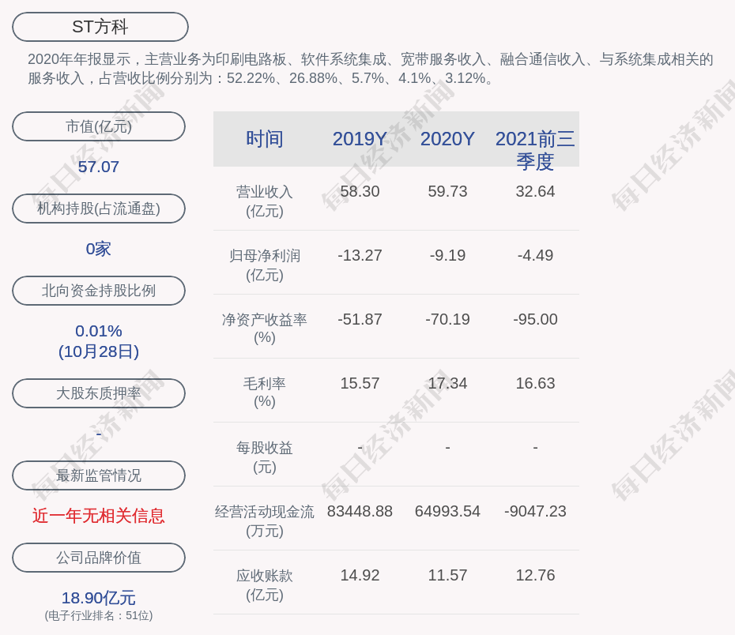Select the 市值(亿元) label pill

coord(99,126)
